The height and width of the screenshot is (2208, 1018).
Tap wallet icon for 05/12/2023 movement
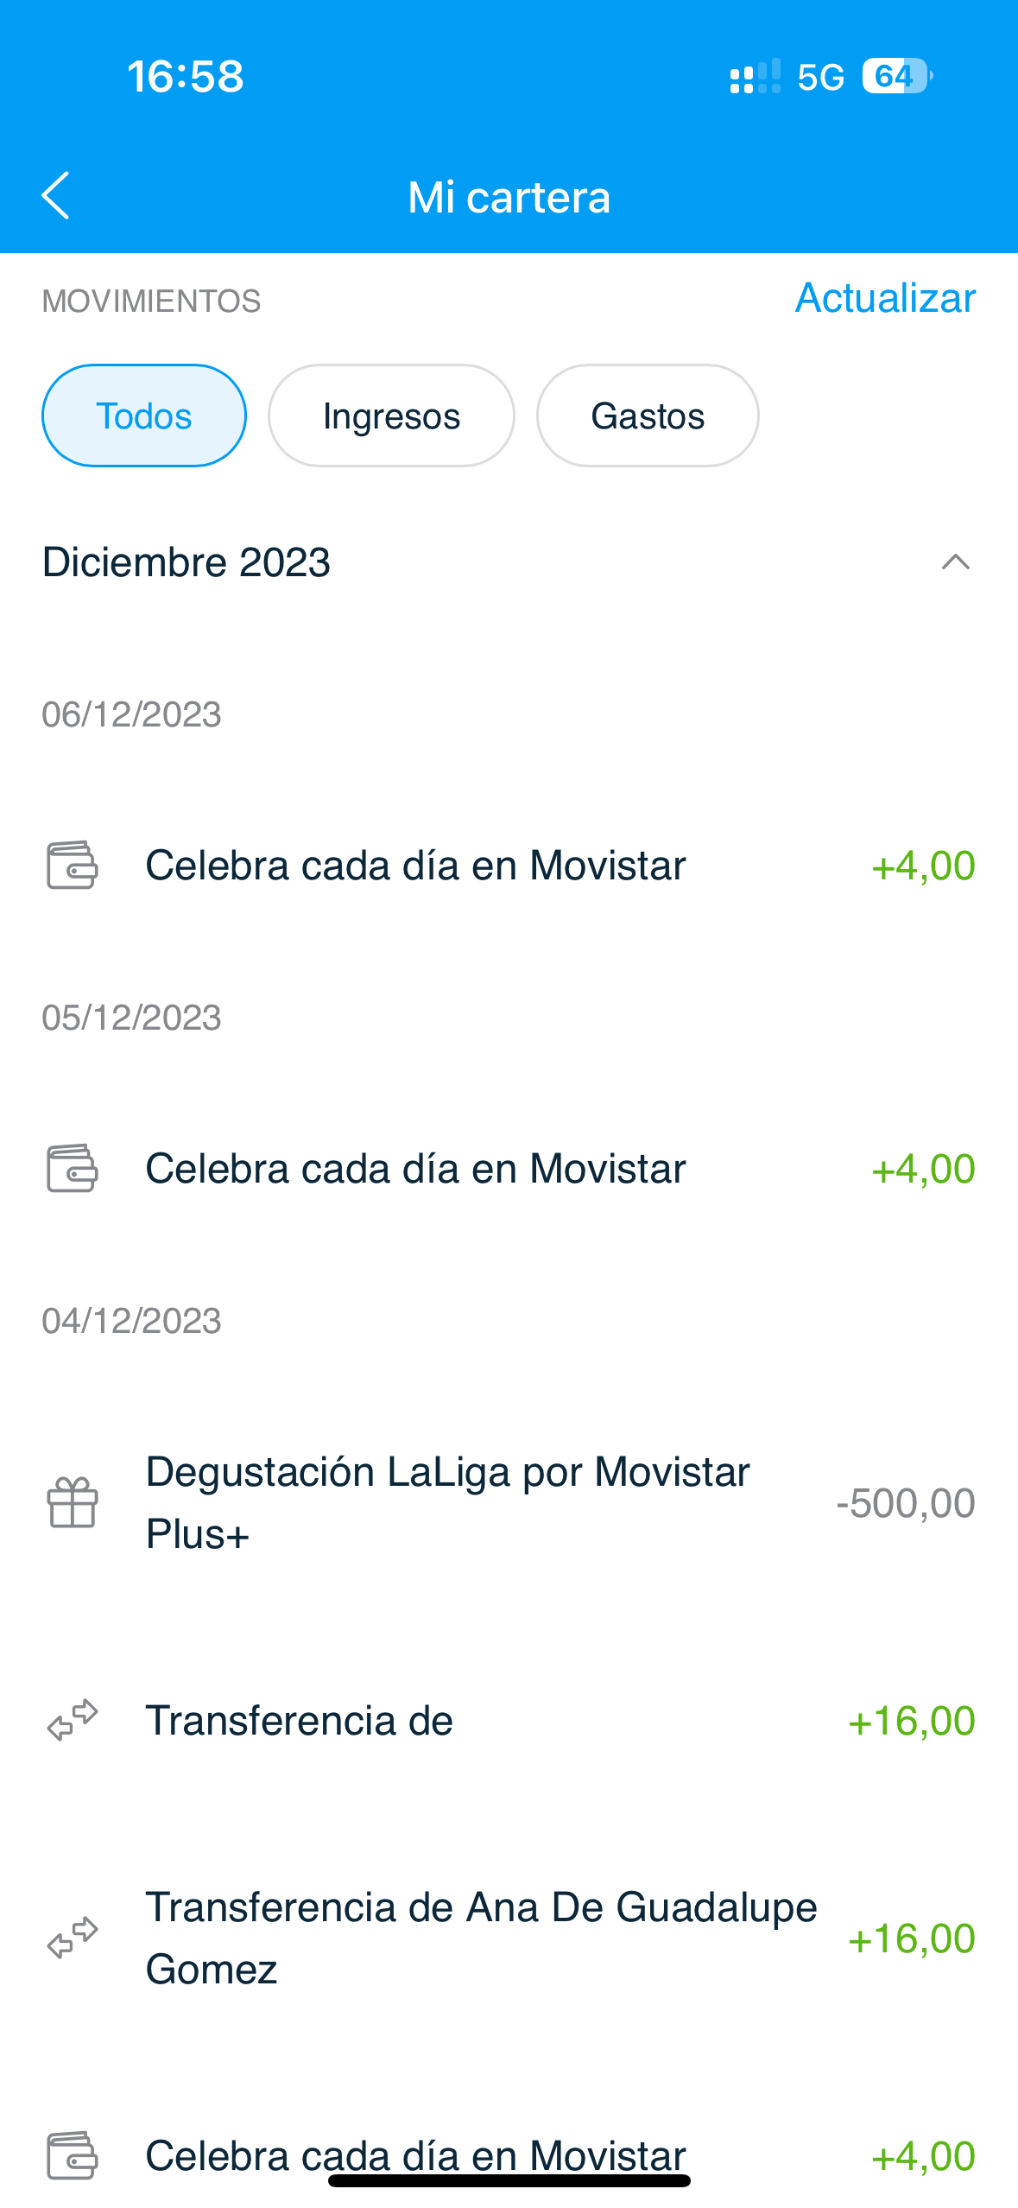[x=72, y=1168]
